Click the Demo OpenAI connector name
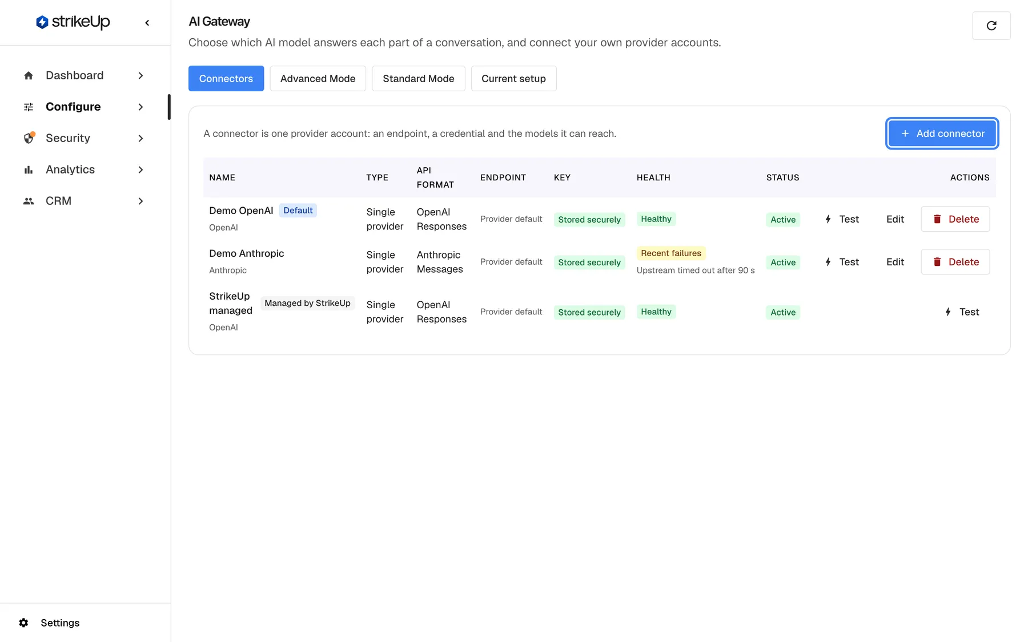 coord(241,211)
